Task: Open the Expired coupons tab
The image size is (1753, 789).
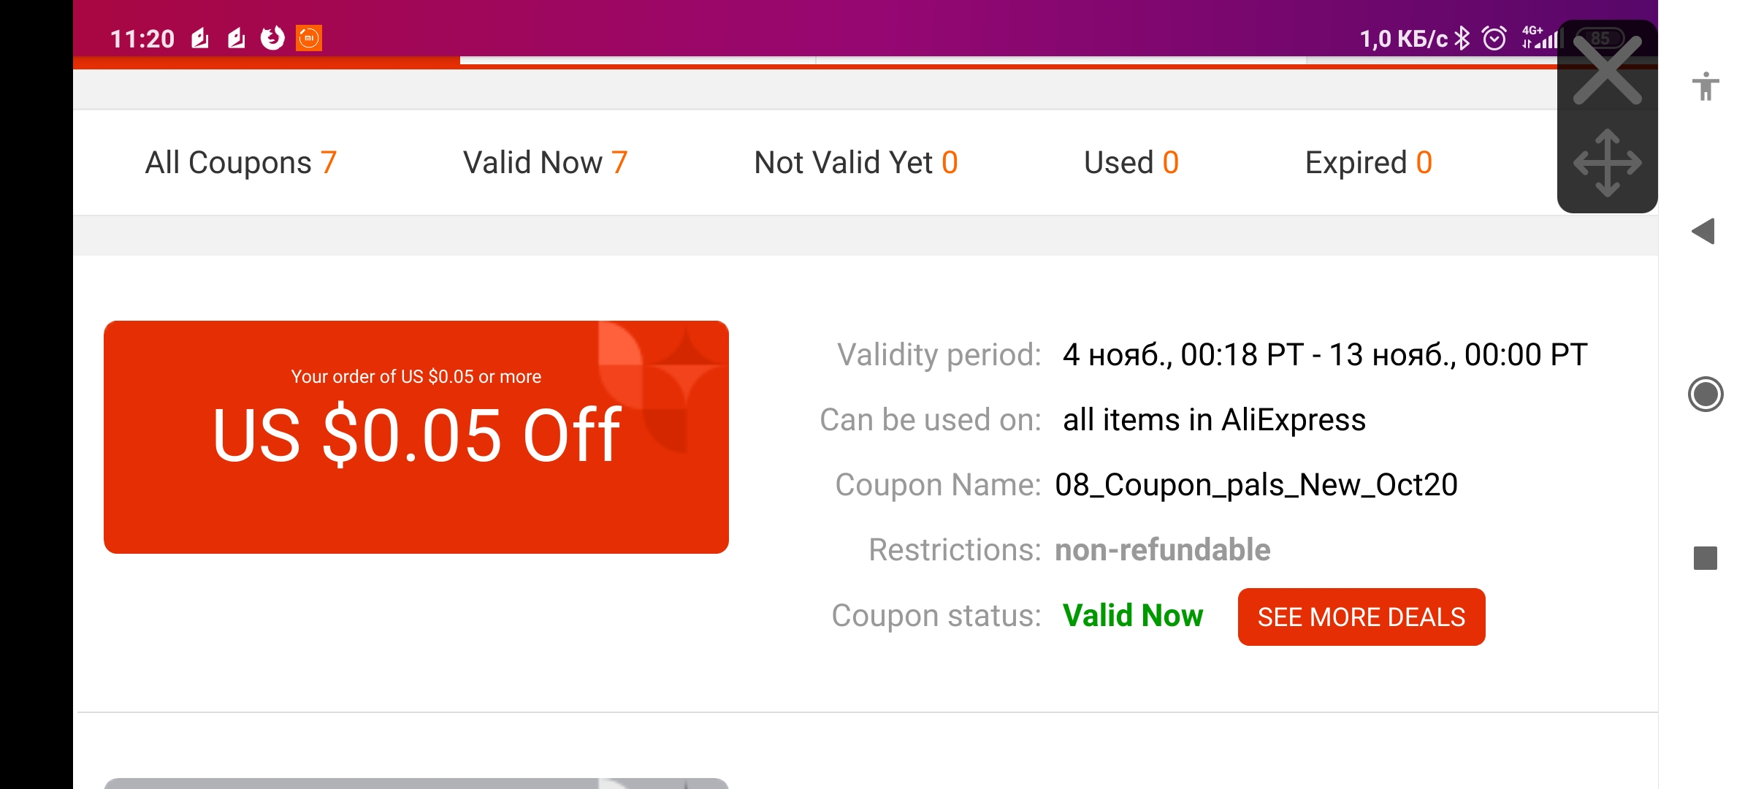Action: point(1369,162)
